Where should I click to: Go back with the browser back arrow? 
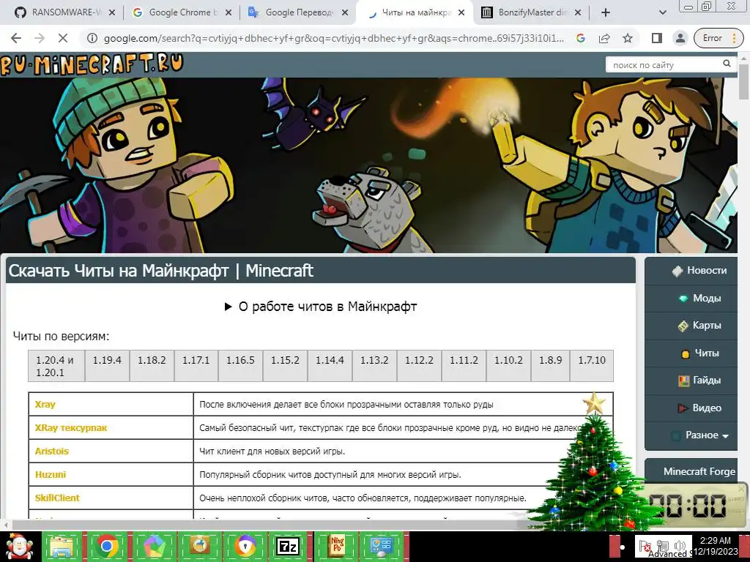[16, 38]
